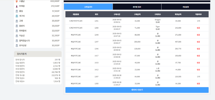Click the avatar icon next to 파워업

pyautogui.click(x=17, y=6)
